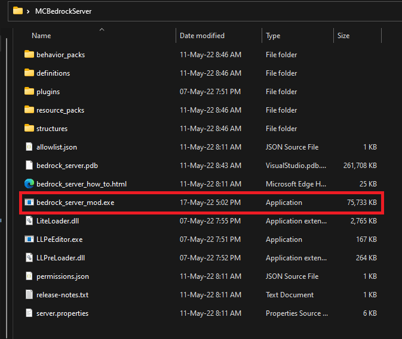Screen dimensions: 402x339
Task: Click the Text Document type text
Action: click(290, 295)
